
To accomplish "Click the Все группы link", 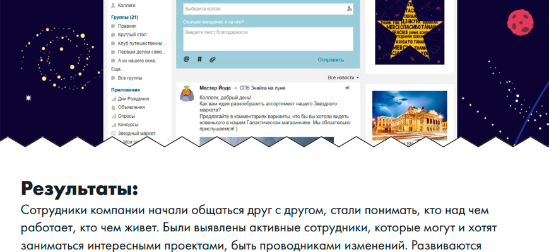I will [129, 77].
